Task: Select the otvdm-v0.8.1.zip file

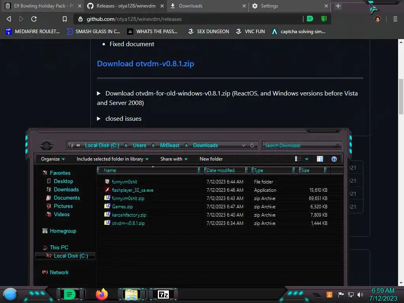Action: pyautogui.click(x=128, y=223)
